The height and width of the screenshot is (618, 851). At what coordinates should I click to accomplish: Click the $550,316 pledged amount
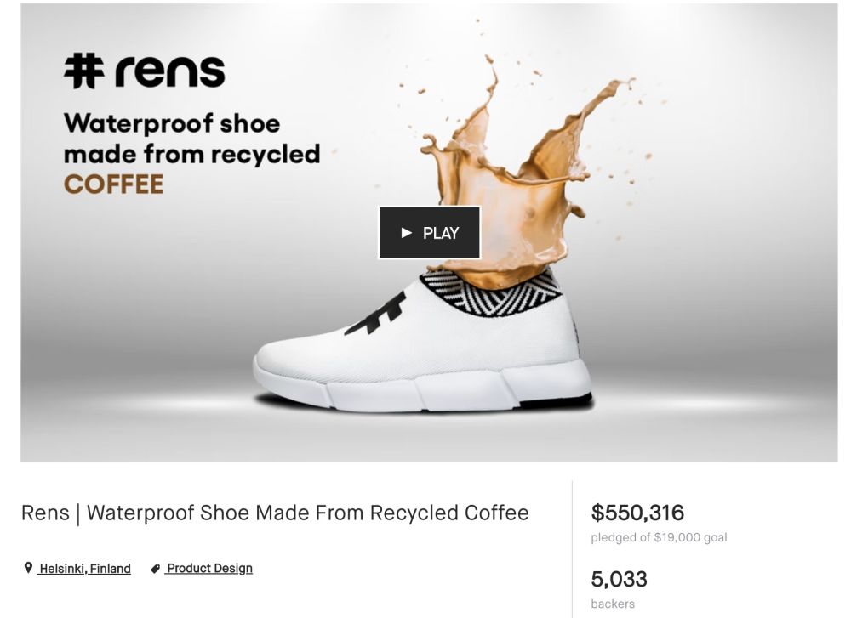pyautogui.click(x=637, y=513)
